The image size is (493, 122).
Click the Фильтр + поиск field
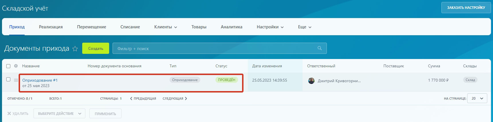[x=219, y=48]
